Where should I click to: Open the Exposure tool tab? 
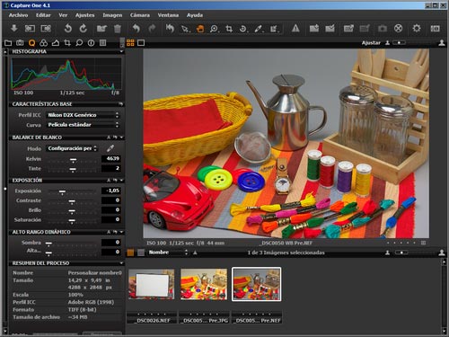(56, 43)
